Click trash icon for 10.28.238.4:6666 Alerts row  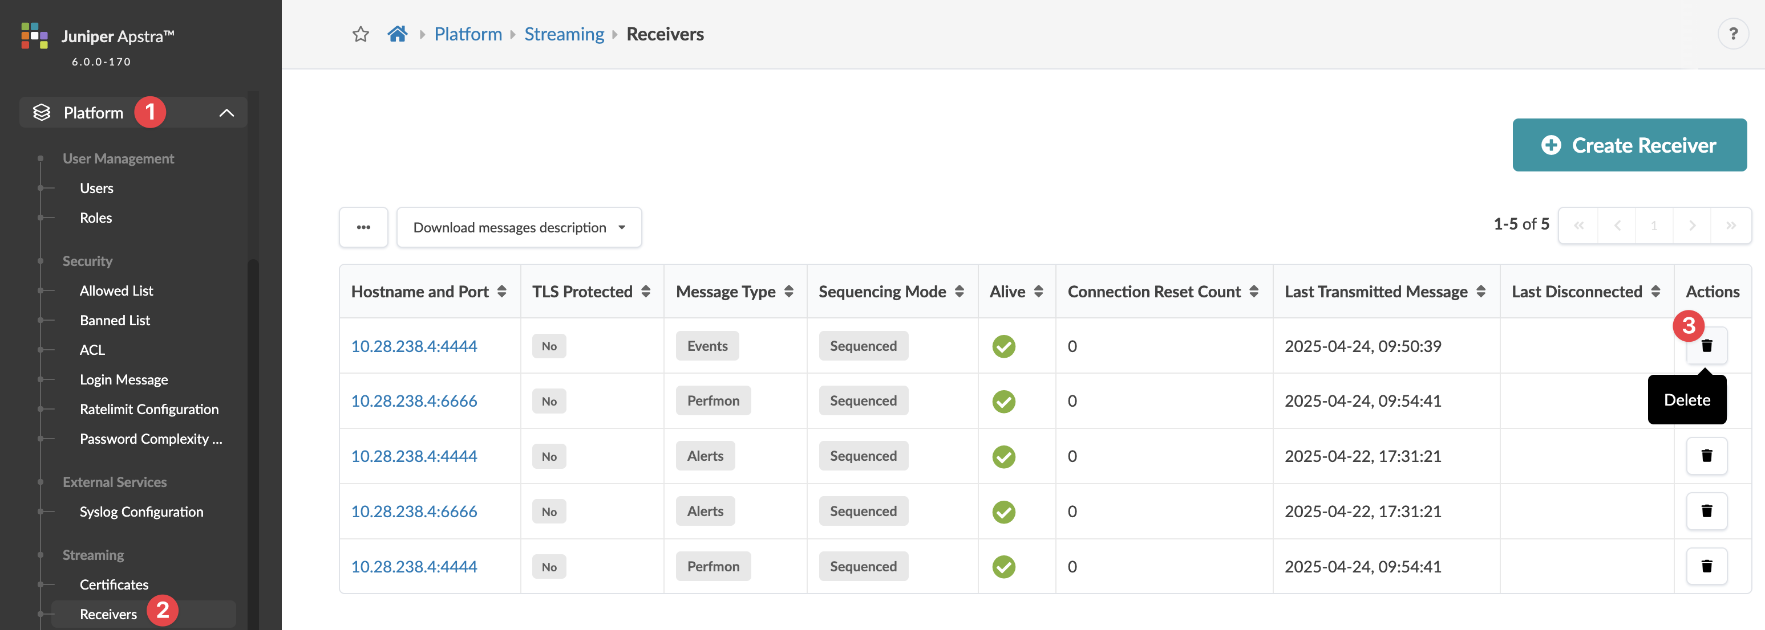1706,511
